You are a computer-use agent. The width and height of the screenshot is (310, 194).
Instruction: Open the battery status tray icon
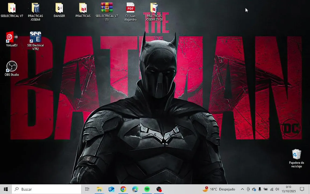[266, 189]
